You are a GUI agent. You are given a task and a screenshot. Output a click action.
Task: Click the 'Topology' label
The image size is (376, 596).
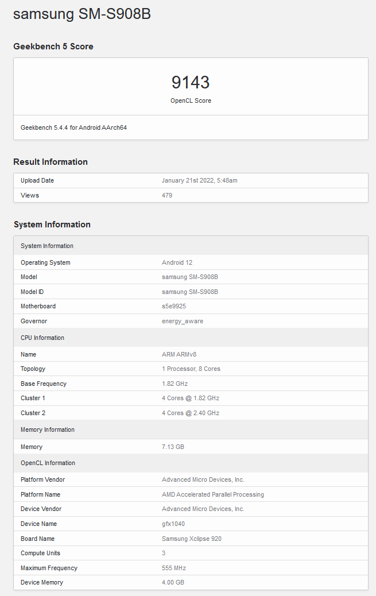33,369
